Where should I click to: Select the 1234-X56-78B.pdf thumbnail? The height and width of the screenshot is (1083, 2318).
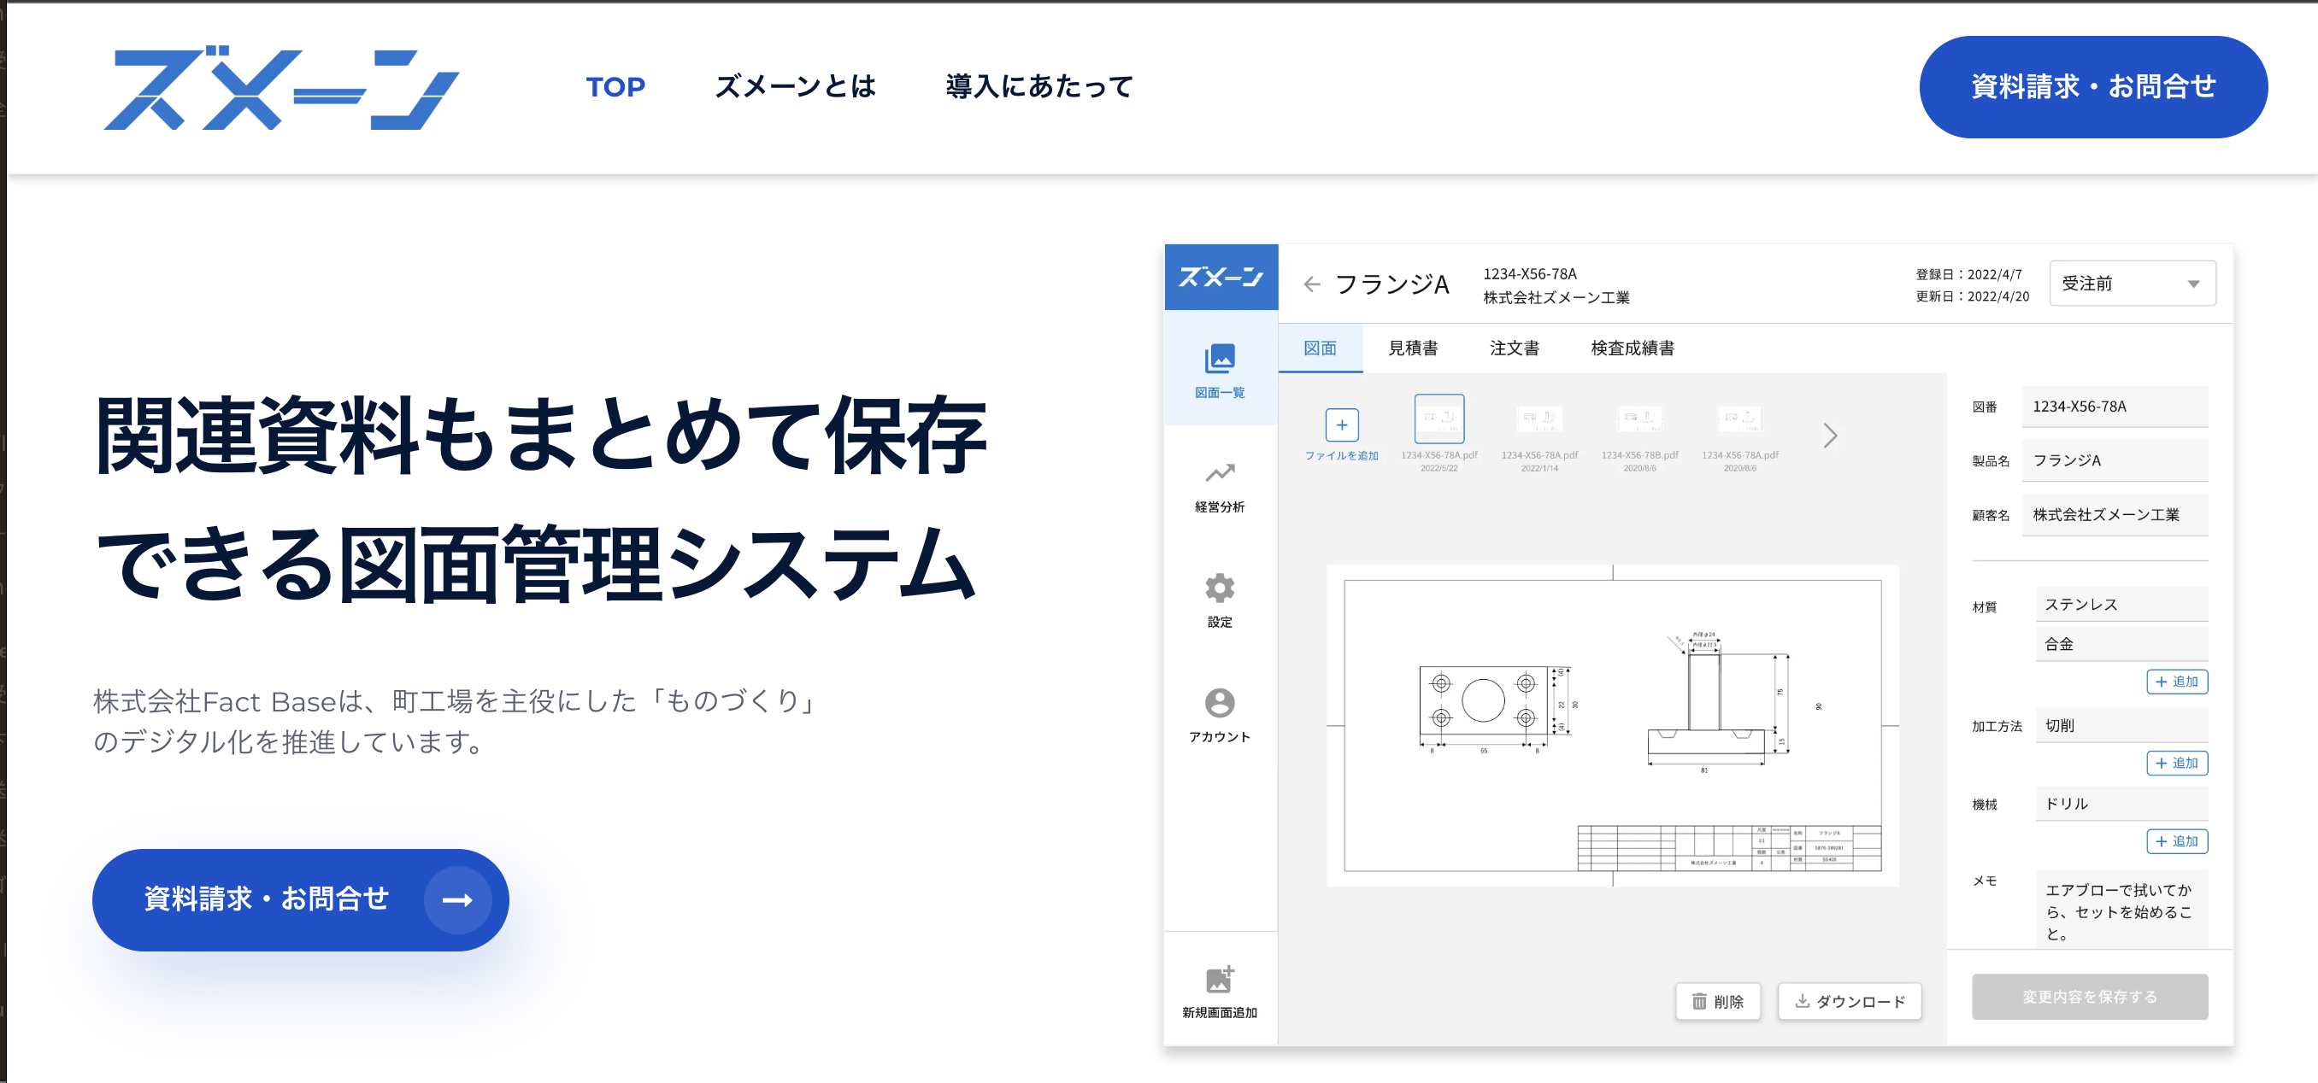(x=1639, y=419)
